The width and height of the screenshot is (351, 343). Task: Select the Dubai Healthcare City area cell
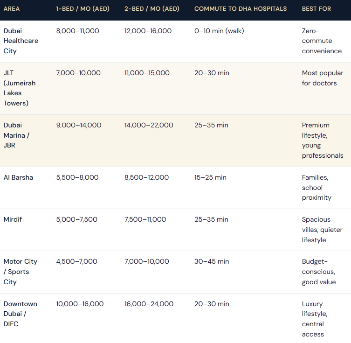coord(21,41)
